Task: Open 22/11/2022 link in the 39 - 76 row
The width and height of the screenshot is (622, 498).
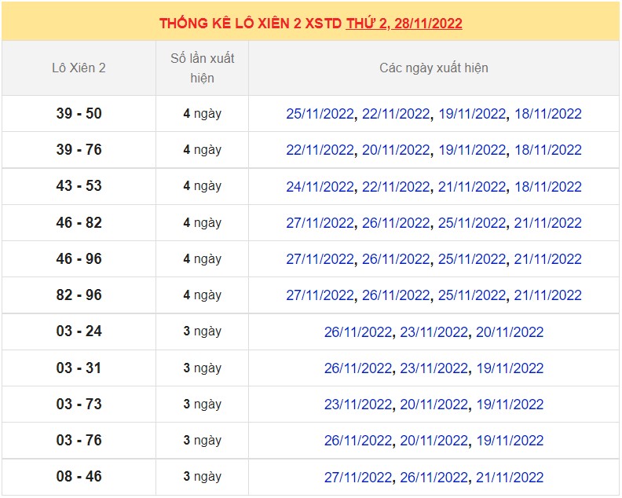Action: pos(320,150)
